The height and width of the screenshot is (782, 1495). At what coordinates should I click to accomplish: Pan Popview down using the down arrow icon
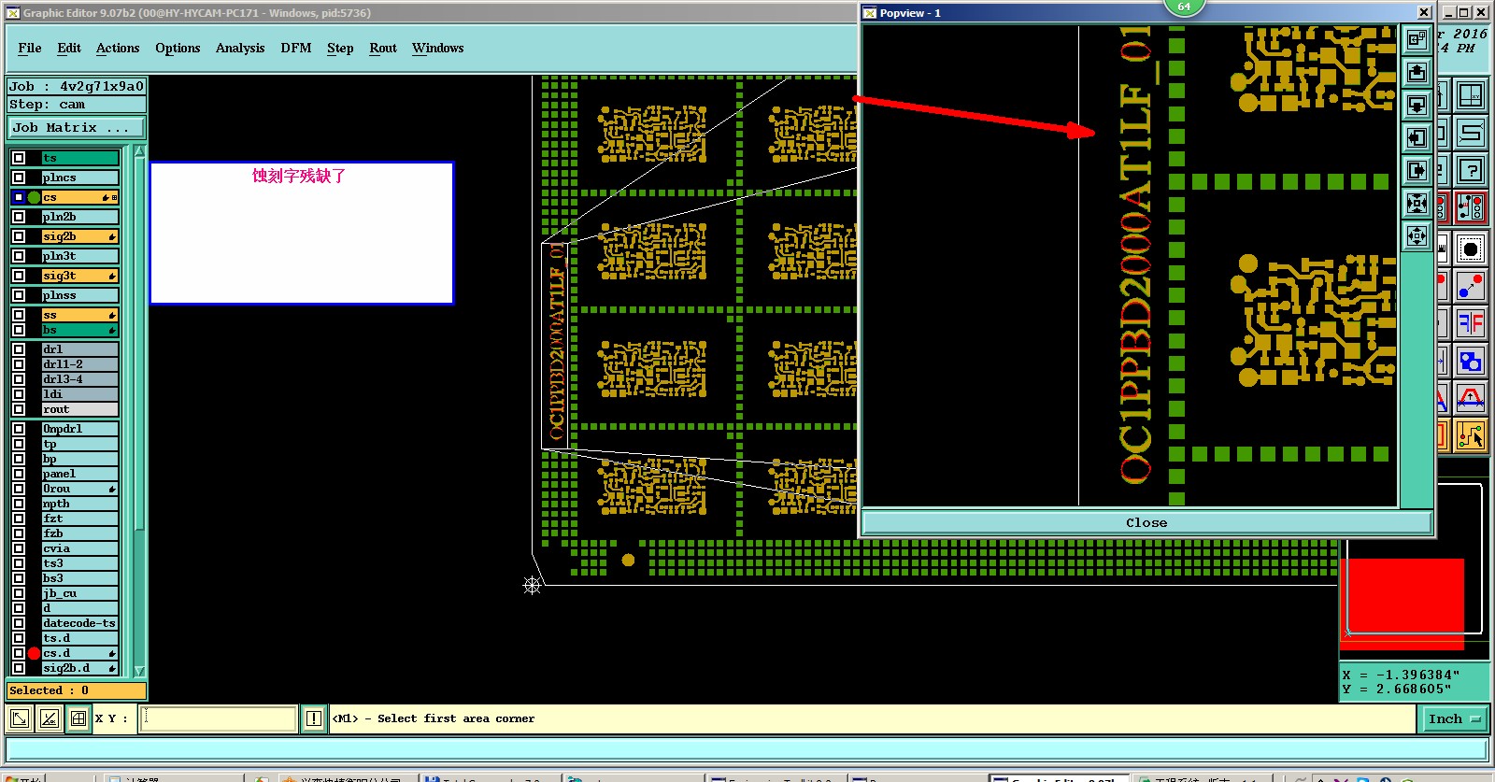(x=1417, y=106)
